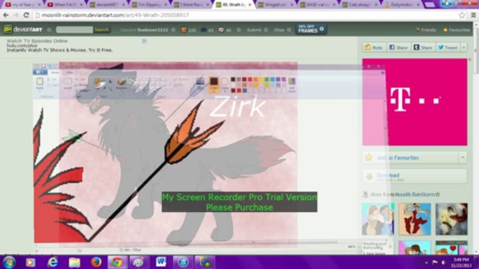Open the Friends menu in deviantART header
This screenshot has height=269, width=479.
click(426, 30)
